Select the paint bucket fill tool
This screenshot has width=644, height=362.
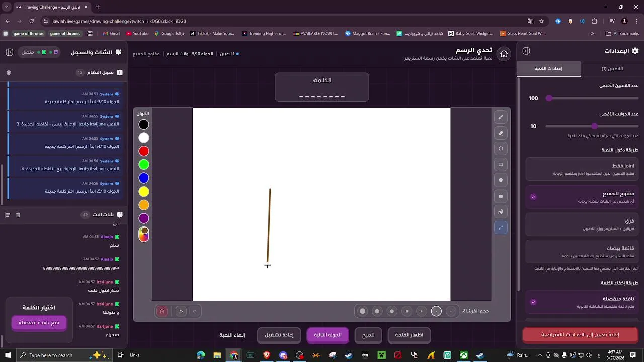501,212
